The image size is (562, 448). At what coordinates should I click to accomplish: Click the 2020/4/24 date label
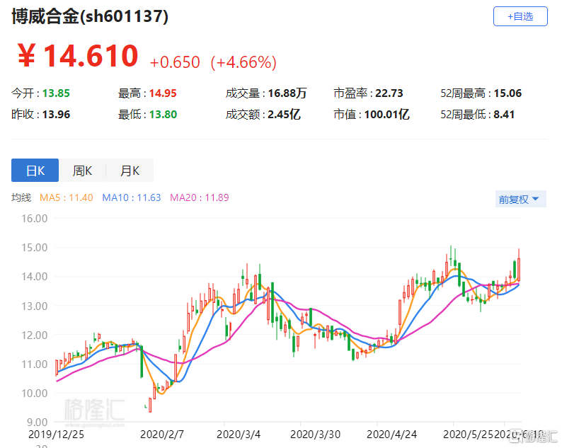tap(391, 435)
